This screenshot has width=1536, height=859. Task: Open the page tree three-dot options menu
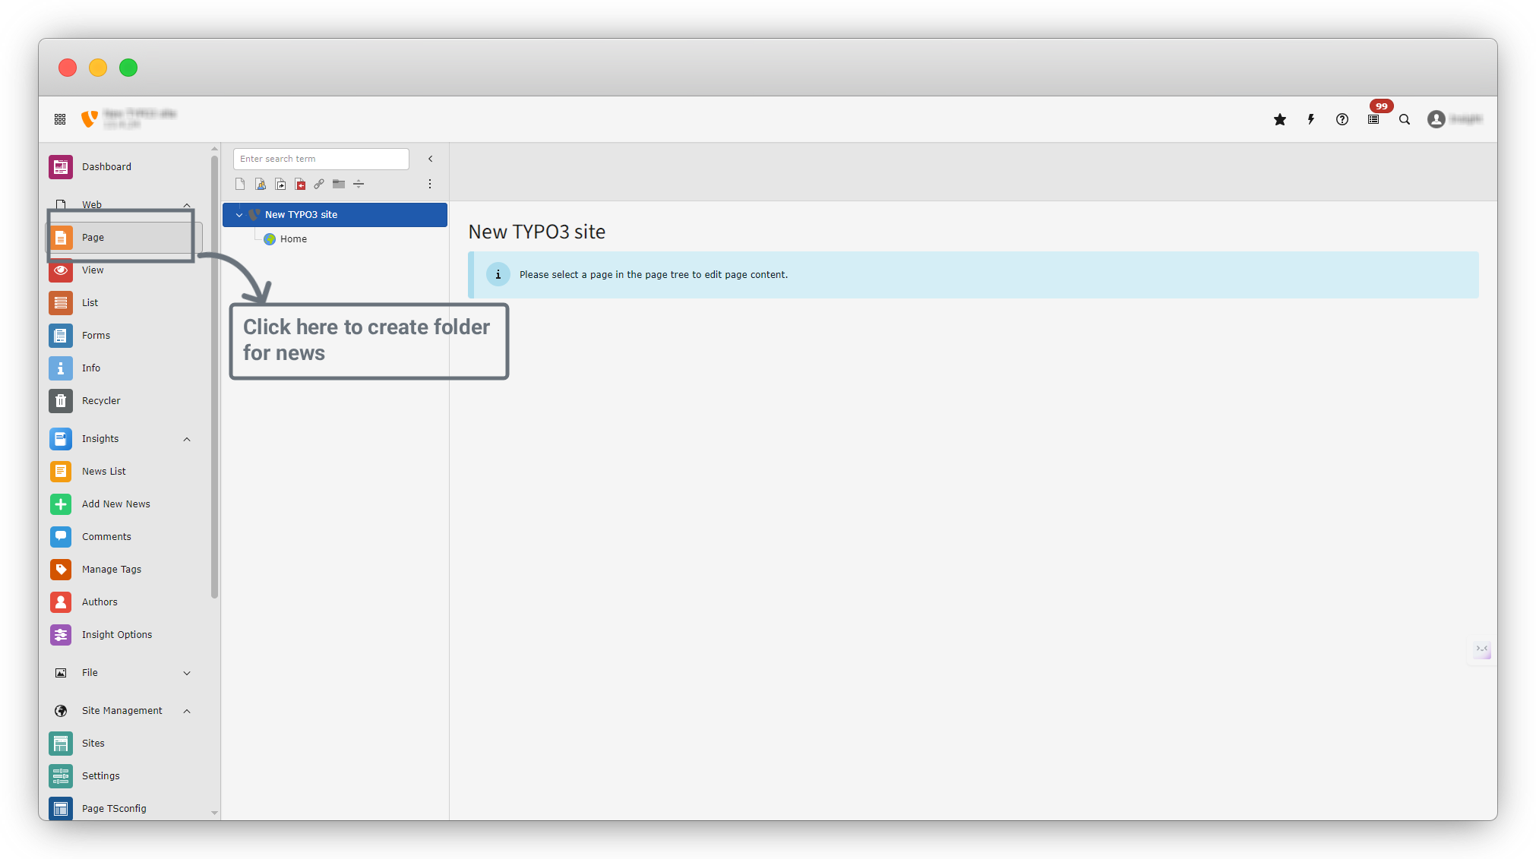point(430,184)
